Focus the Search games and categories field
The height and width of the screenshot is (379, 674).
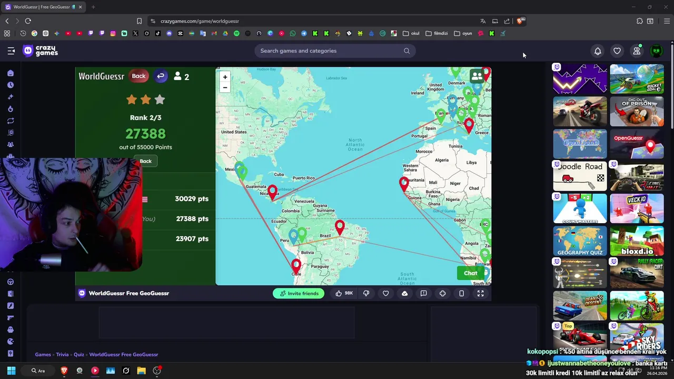335,51
